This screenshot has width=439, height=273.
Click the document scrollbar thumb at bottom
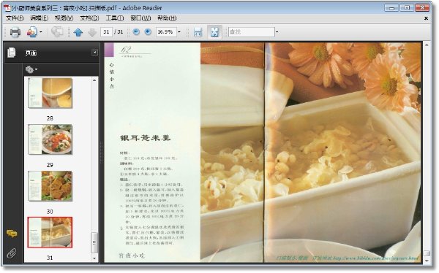point(427,253)
